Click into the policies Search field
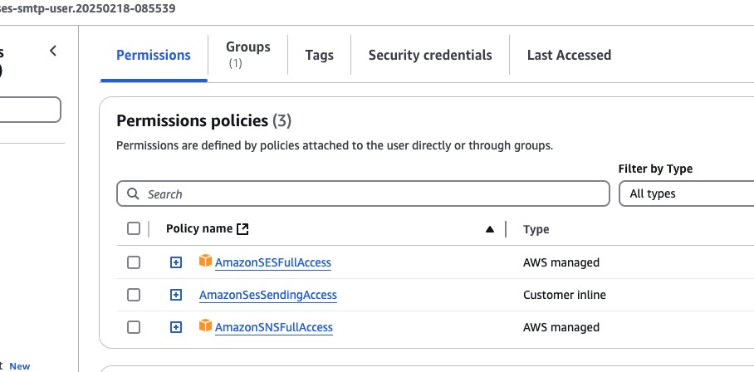Screen dimensions: 754x372 tap(374, 194)
